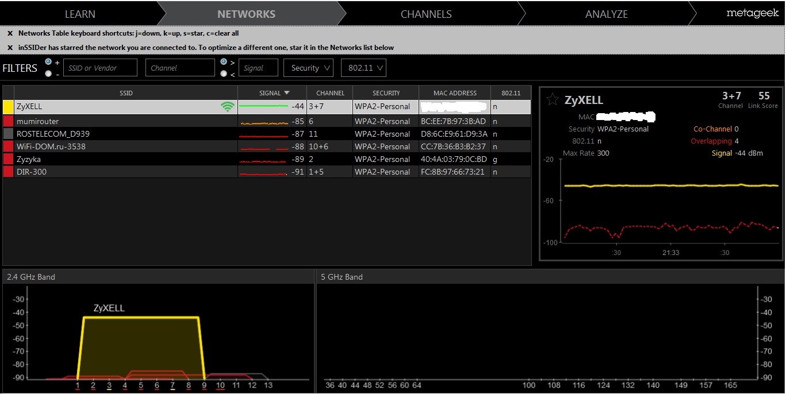Click the 2.4 GHz Band panel title
This screenshot has height=394, width=786.
(x=31, y=277)
